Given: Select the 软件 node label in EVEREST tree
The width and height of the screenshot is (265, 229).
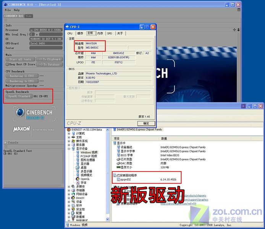Looking at the screenshot, I should pyautogui.click(x=79, y=205).
